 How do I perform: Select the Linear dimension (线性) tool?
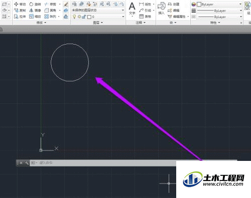pos(145,4)
